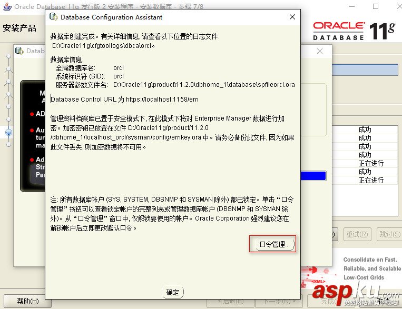The height and width of the screenshot is (309, 402).
Task: Click the 安装产品 heading in installer
Action: [x=19, y=28]
